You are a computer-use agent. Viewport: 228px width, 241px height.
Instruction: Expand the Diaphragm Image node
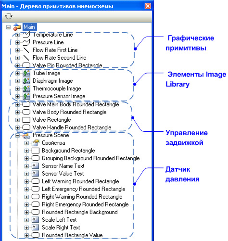coord(17,81)
